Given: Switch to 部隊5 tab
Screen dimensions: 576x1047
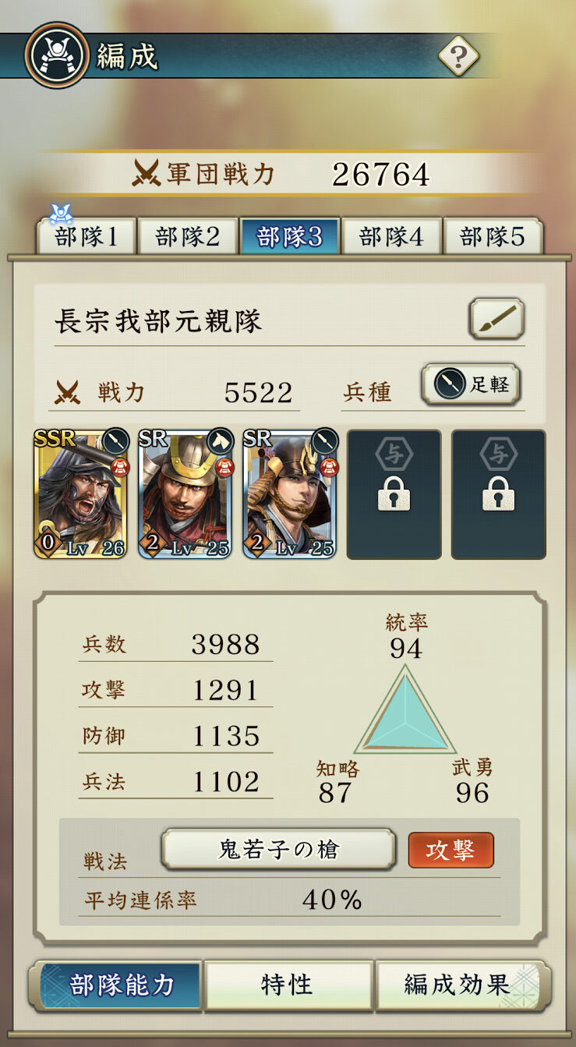Looking at the screenshot, I should (x=493, y=236).
